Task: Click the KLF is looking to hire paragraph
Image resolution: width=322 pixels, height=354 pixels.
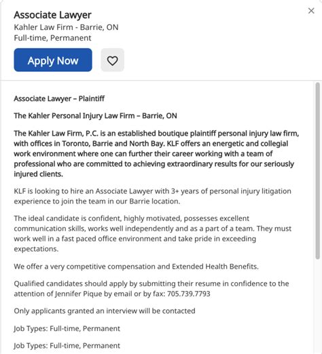Action: coord(152,196)
